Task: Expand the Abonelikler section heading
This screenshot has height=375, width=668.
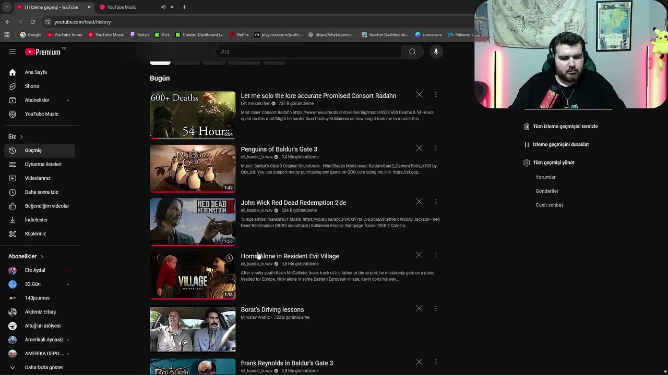Action: (x=26, y=256)
